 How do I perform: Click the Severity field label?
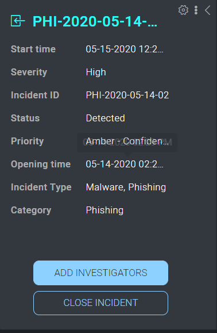29,72
